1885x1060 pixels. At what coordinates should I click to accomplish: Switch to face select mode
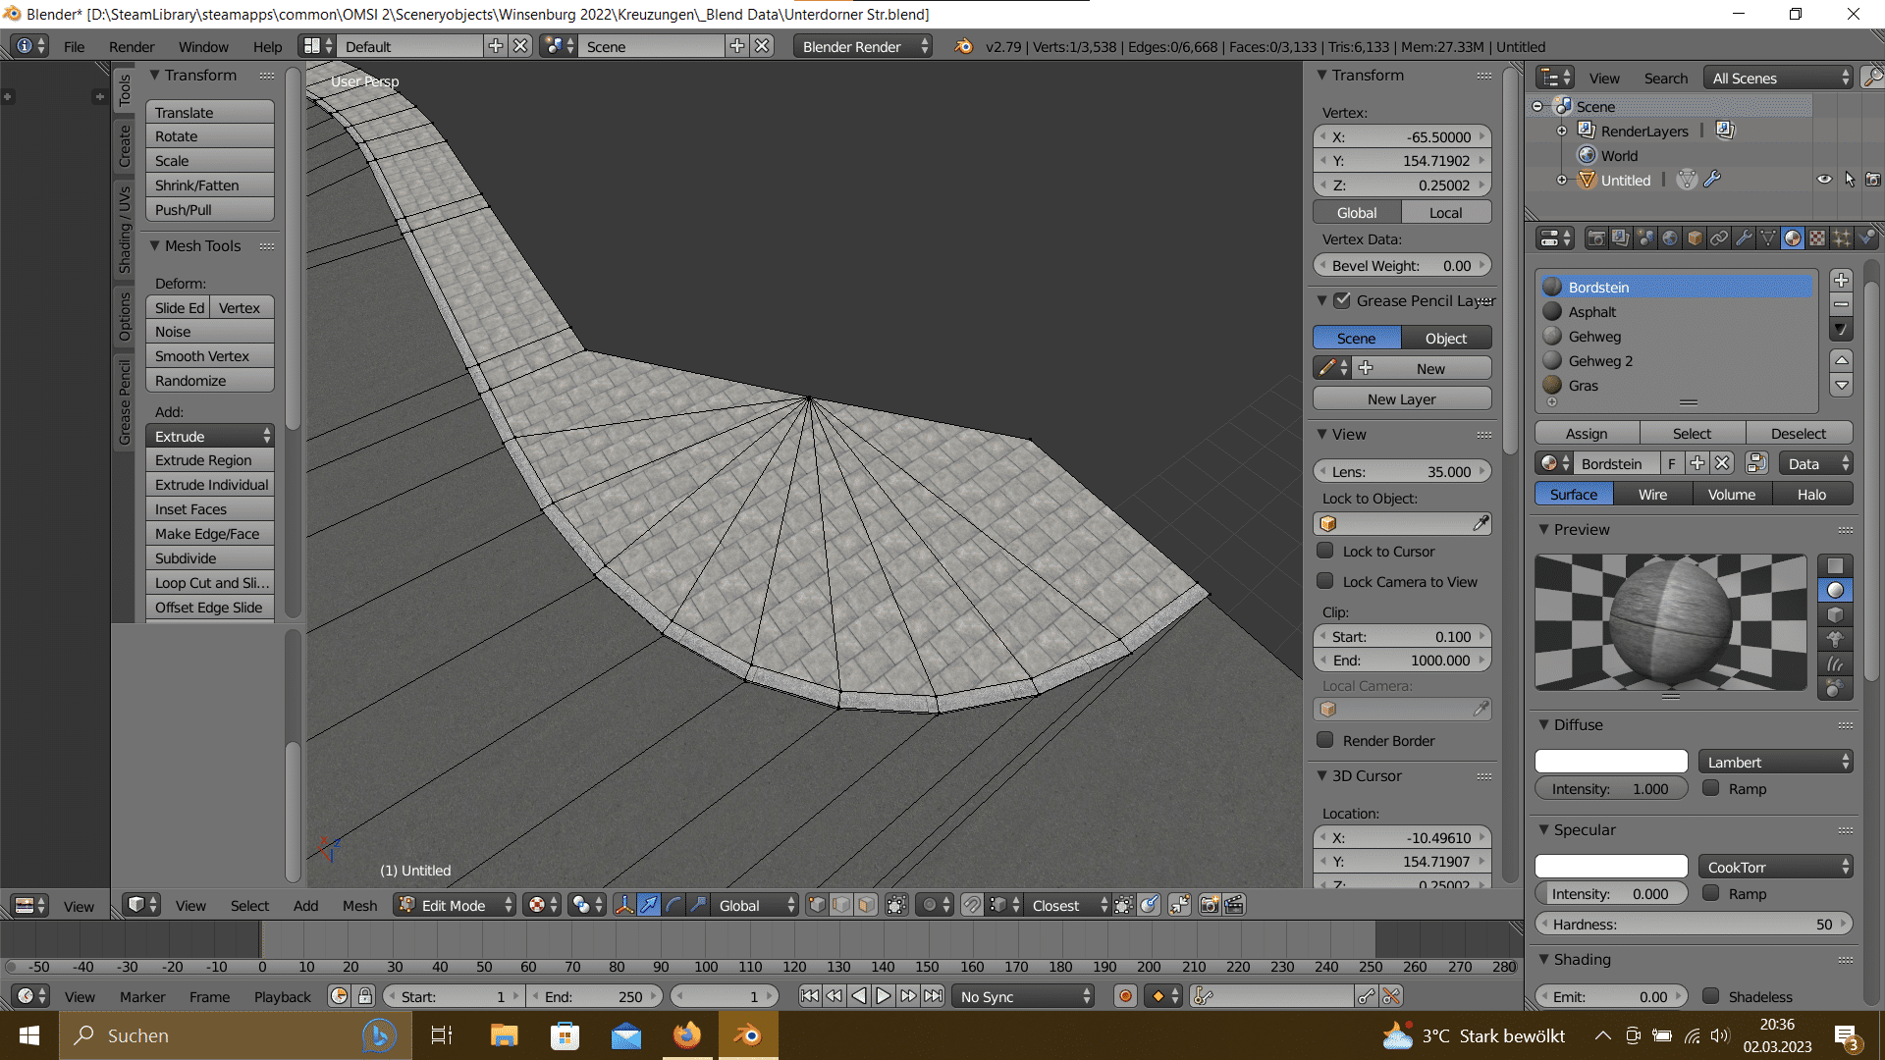[866, 905]
